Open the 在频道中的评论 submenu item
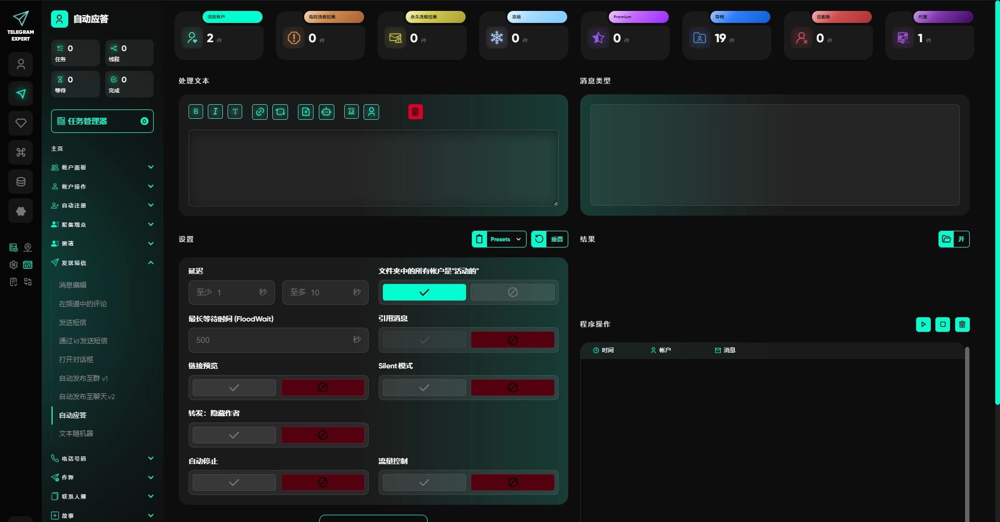Image resolution: width=1000 pixels, height=522 pixels. (x=83, y=304)
